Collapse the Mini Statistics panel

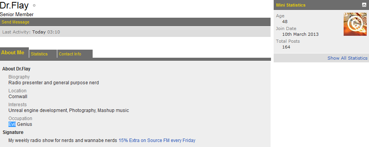[x=364, y=5]
